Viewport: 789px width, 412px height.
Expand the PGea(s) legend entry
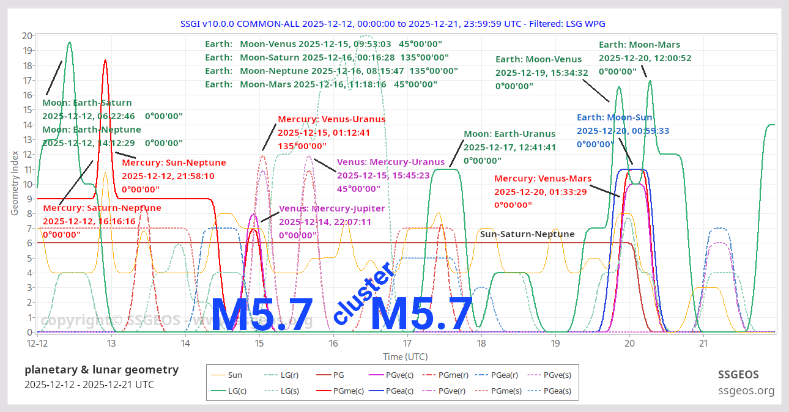(x=551, y=391)
